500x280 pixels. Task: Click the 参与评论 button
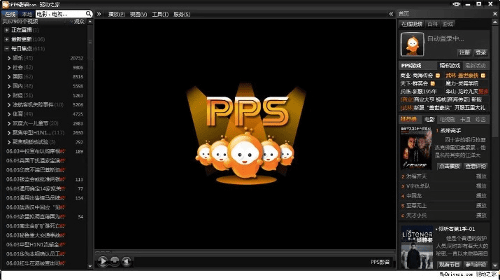coord(476,265)
